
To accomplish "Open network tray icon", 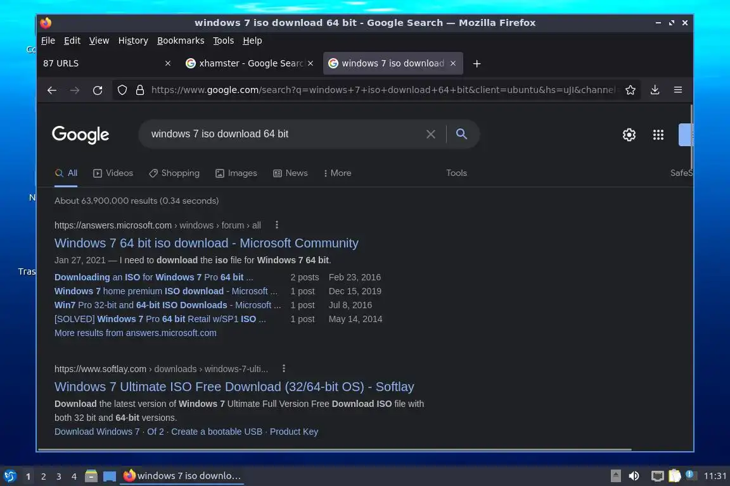I will click(x=657, y=476).
